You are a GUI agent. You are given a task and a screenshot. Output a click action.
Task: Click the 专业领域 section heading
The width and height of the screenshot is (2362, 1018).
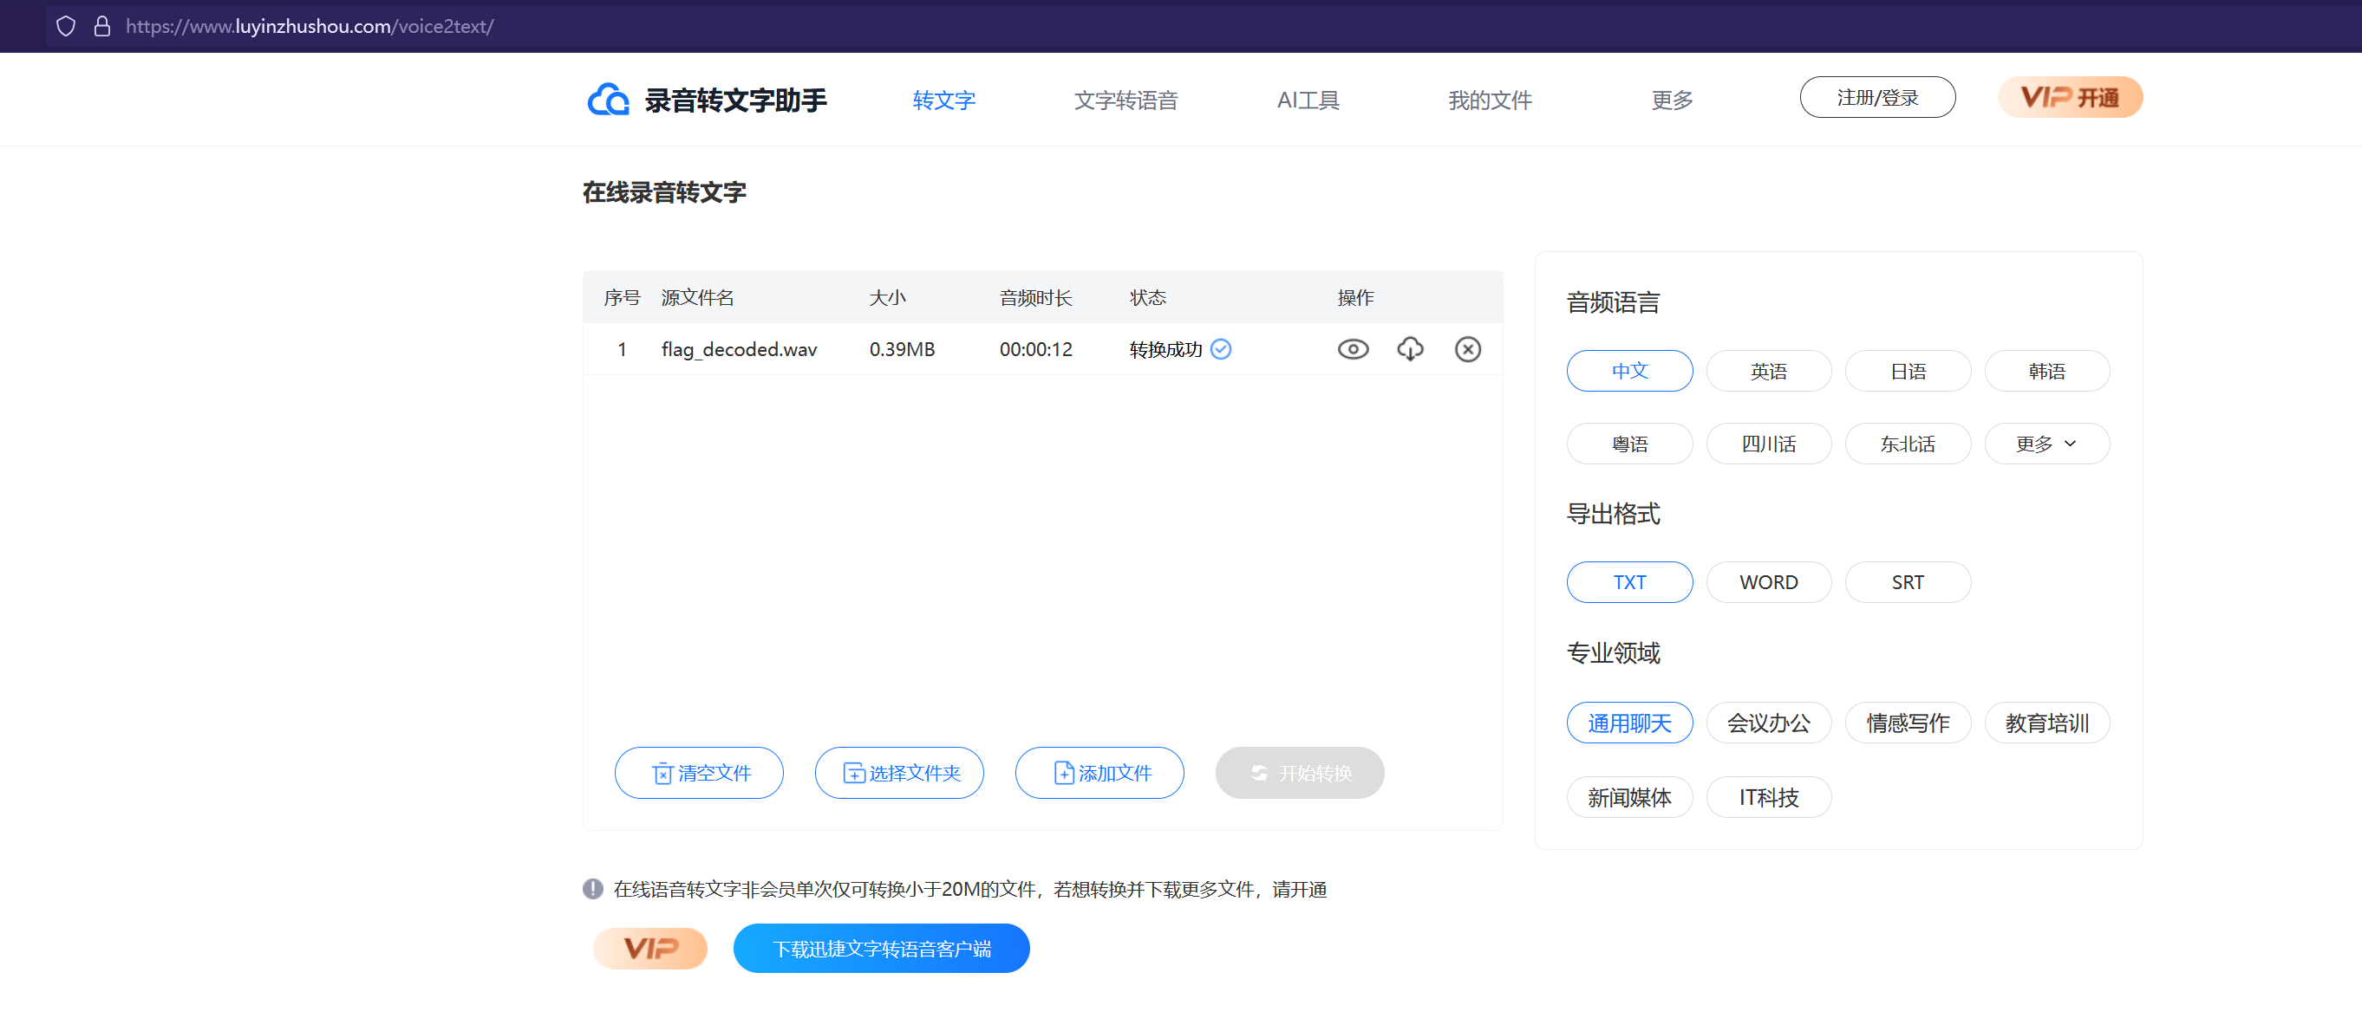click(x=1613, y=652)
